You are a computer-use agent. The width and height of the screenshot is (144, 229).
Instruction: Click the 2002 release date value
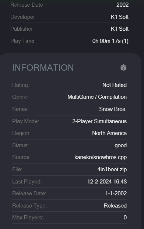click(x=122, y=5)
